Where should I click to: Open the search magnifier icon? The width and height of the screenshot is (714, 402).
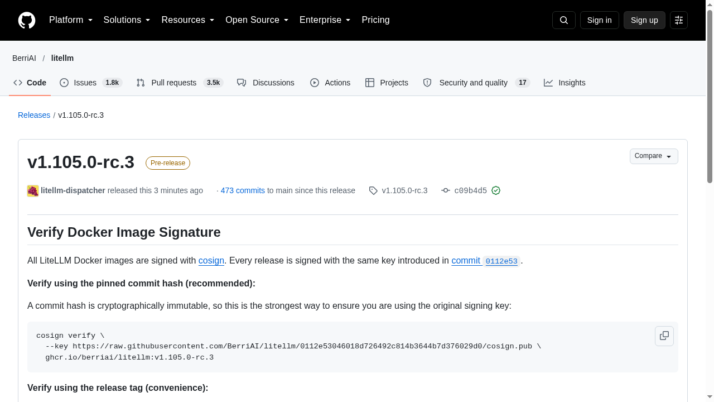[564, 20]
